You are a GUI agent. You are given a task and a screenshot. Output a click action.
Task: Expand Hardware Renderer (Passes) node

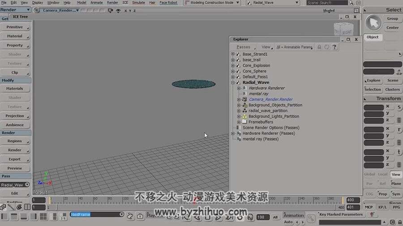point(233,133)
